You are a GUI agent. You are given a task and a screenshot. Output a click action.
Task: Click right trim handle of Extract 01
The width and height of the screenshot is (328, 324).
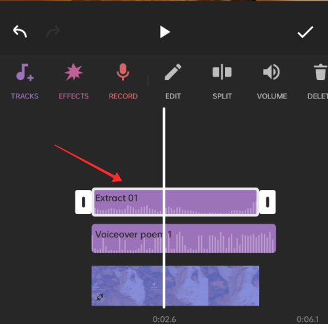268,202
